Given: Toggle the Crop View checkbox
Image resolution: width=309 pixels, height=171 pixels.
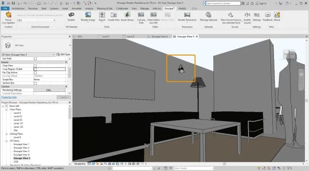Looking at the screenshot, I should [35, 66].
